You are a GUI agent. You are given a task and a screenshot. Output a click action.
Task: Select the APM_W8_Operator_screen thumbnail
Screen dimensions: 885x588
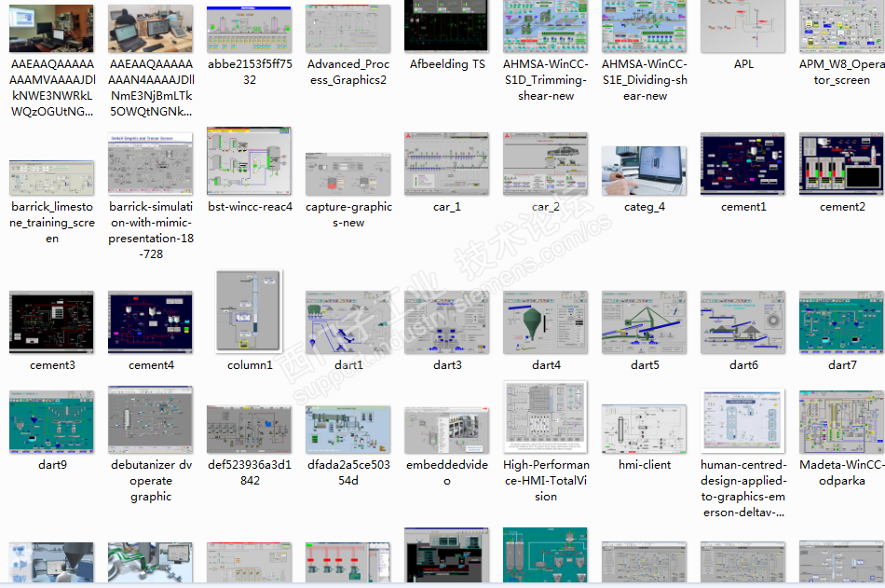(841, 26)
